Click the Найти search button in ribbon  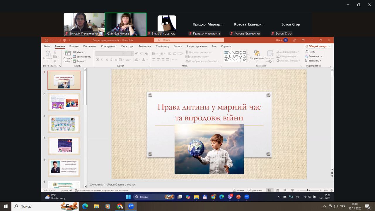(311, 52)
